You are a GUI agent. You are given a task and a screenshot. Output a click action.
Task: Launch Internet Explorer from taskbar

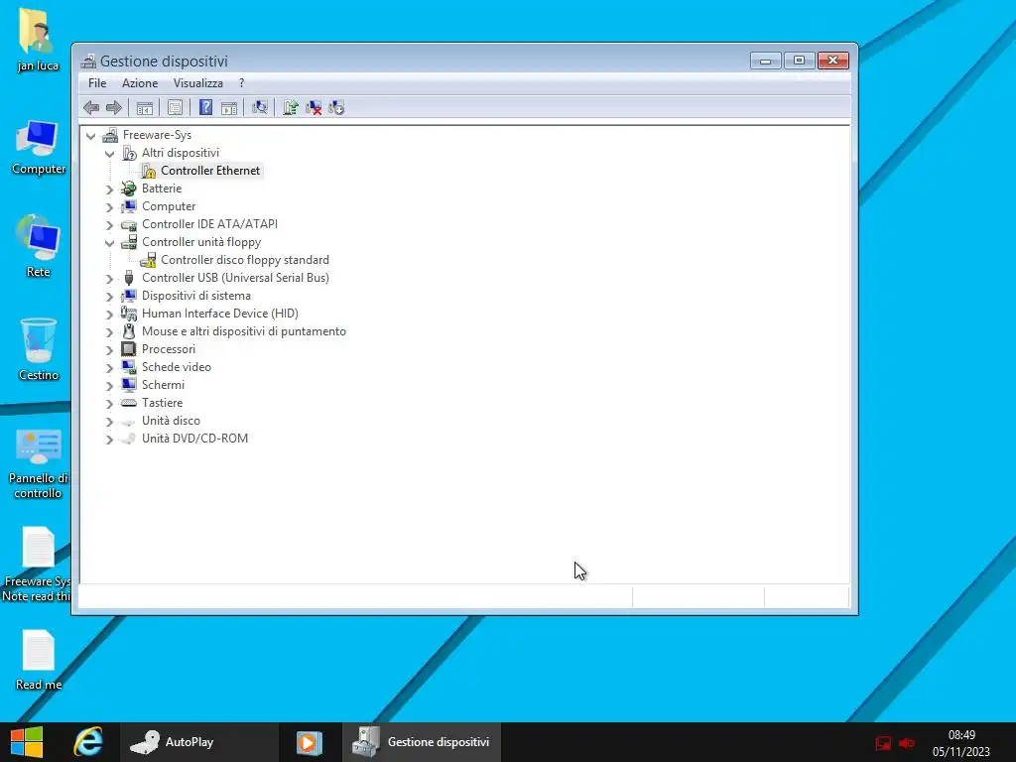tap(88, 742)
